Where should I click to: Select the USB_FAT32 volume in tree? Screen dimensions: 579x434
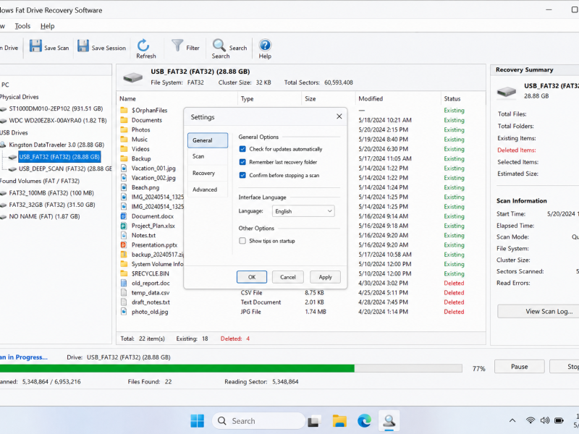tap(59, 157)
